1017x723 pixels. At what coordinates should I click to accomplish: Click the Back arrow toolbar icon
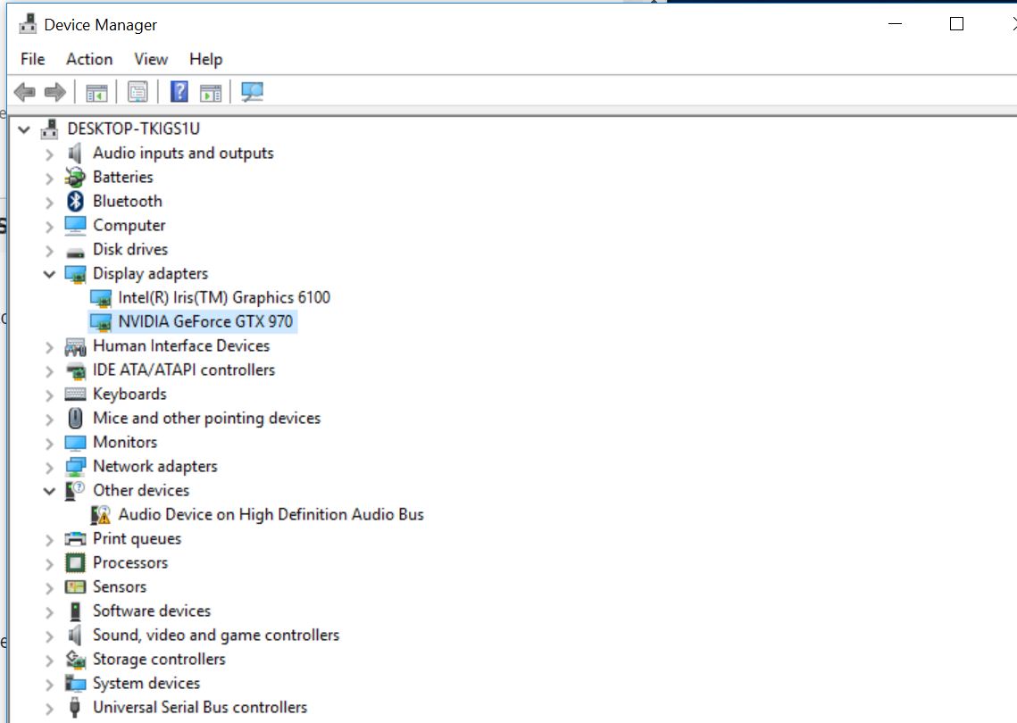[25, 92]
